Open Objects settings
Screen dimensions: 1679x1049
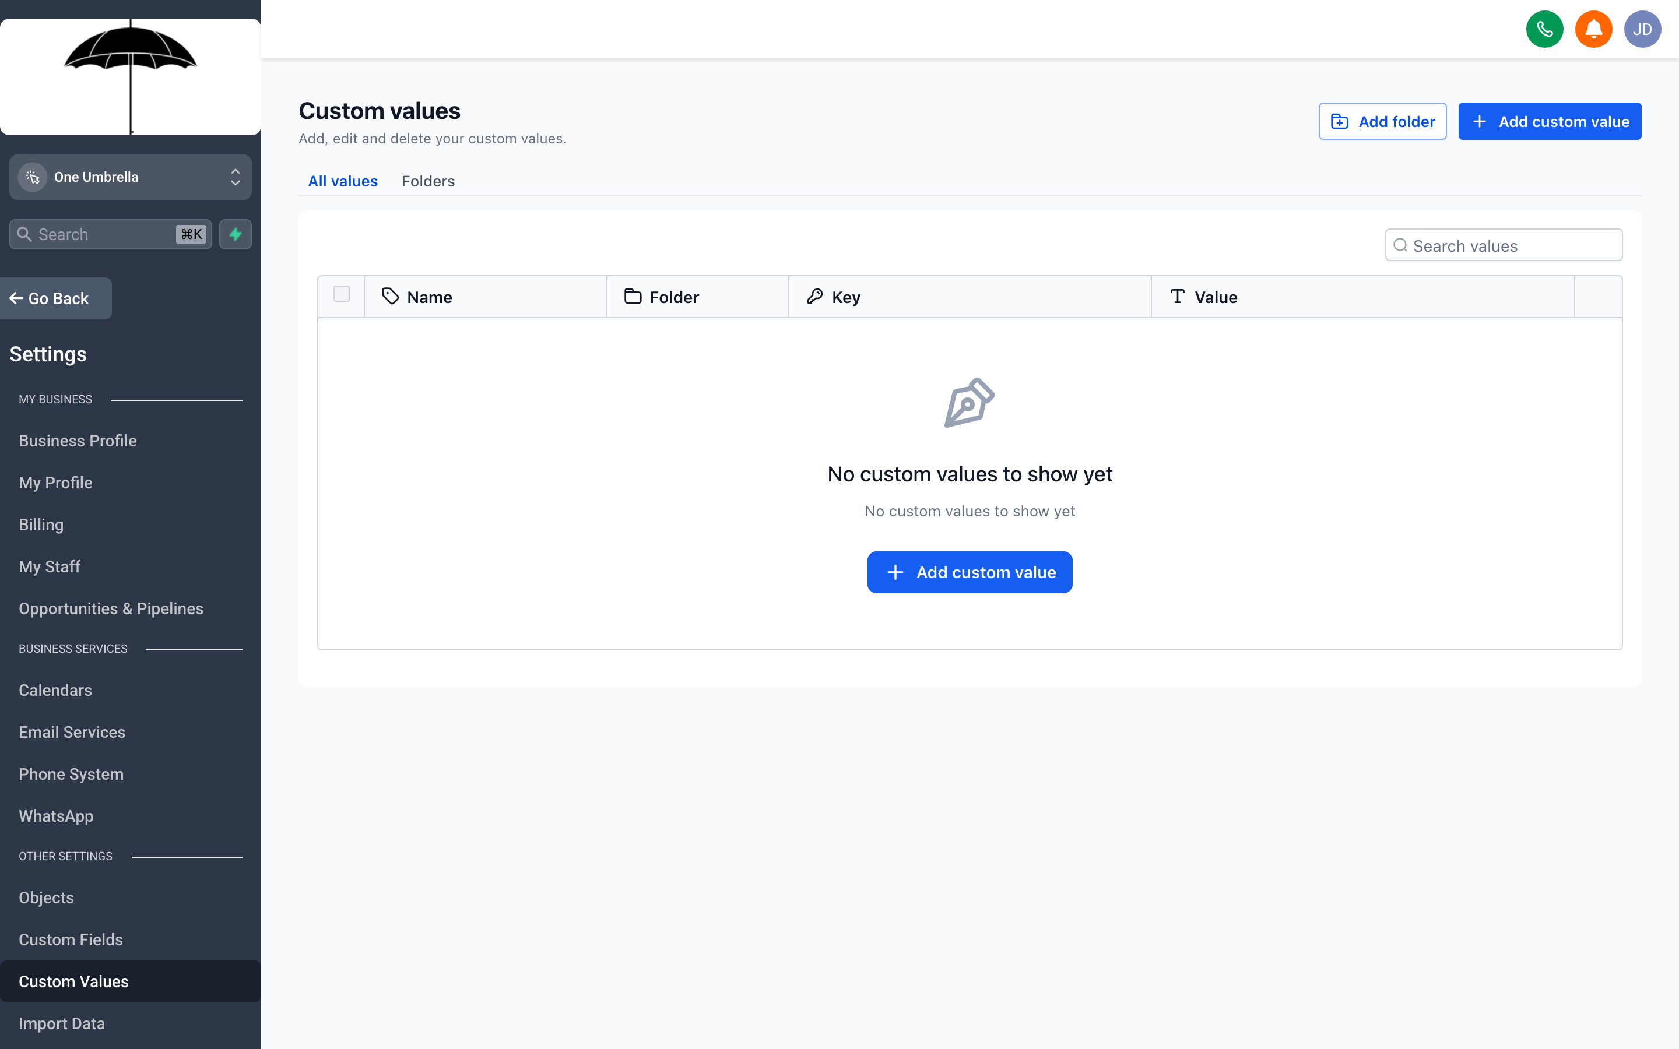[46, 897]
